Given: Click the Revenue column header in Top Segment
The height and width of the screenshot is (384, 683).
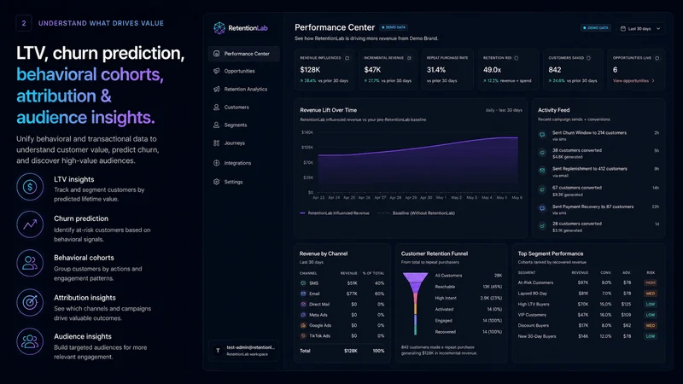Looking at the screenshot, I should [580, 272].
